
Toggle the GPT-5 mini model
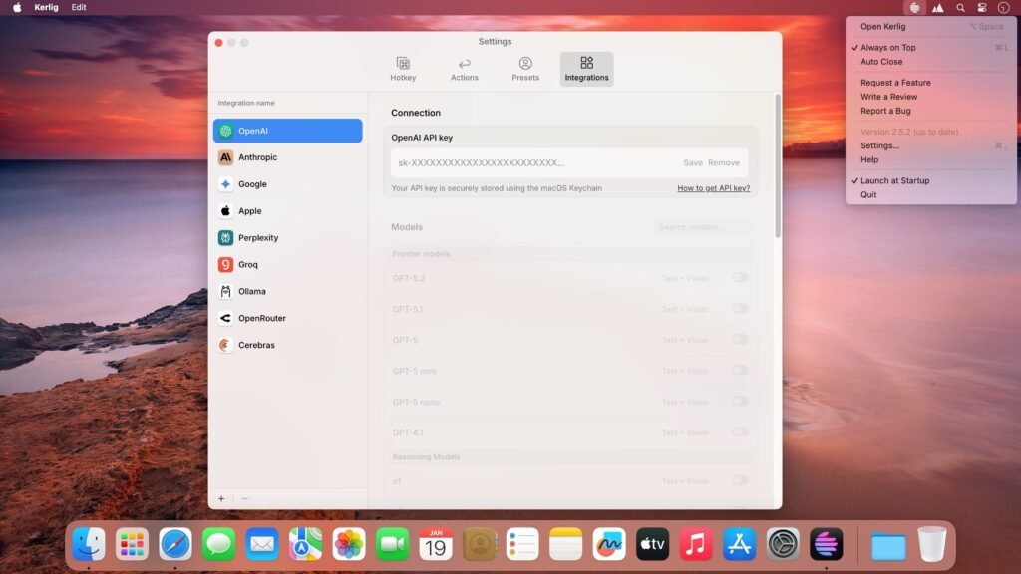pos(740,371)
